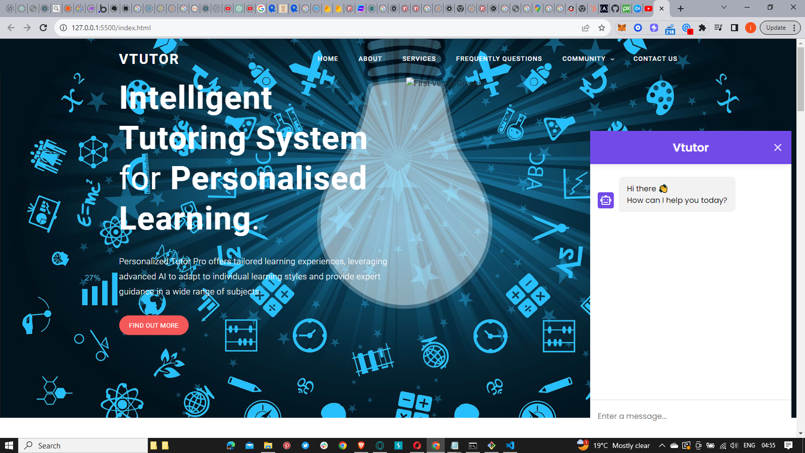Close the Vtutor chat panel
This screenshot has height=453, width=805.
(778, 147)
